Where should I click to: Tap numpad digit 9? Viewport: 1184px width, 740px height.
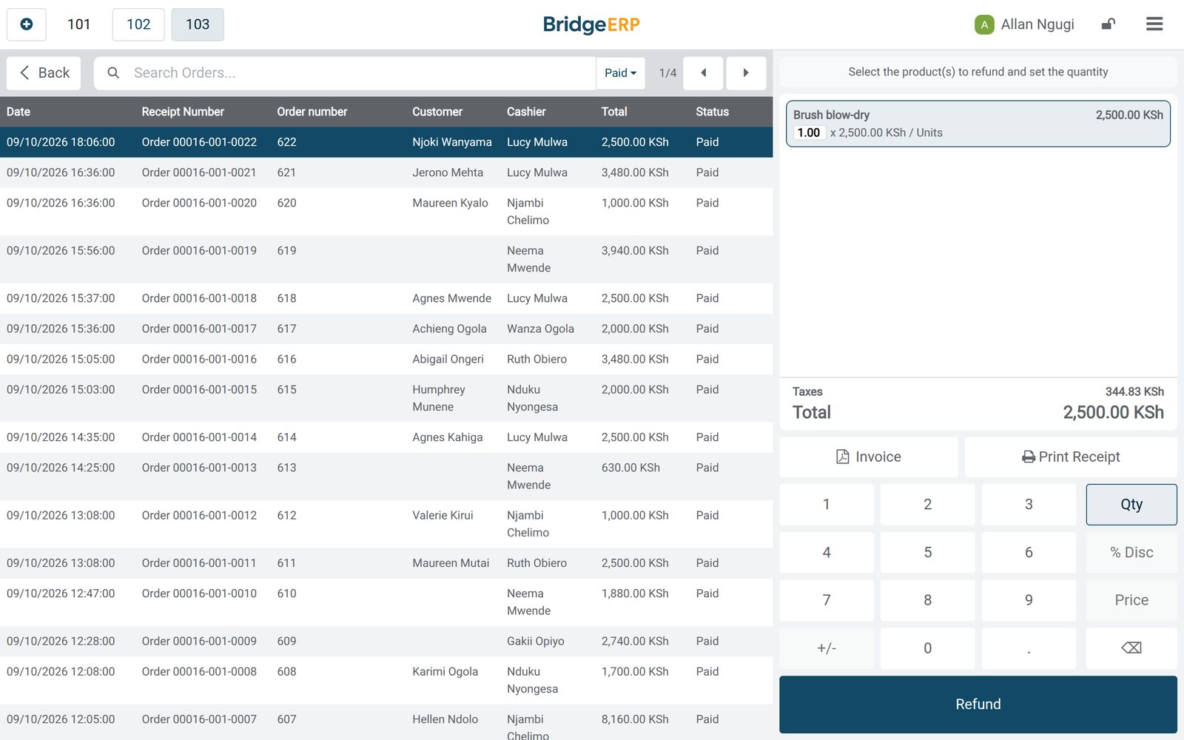coord(1029,600)
